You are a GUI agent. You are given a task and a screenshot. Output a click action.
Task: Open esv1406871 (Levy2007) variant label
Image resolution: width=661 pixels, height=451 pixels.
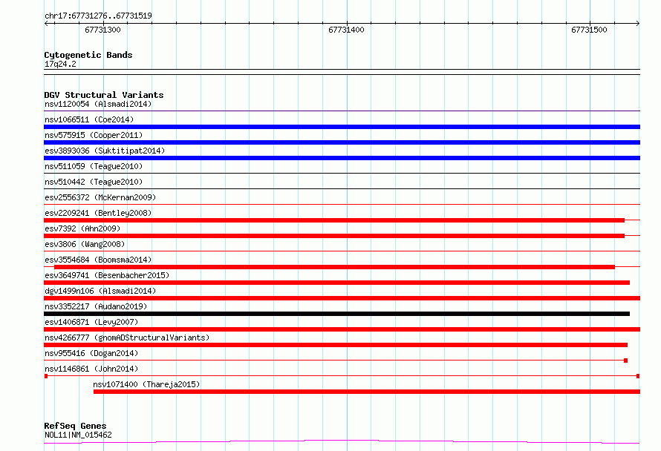91,322
